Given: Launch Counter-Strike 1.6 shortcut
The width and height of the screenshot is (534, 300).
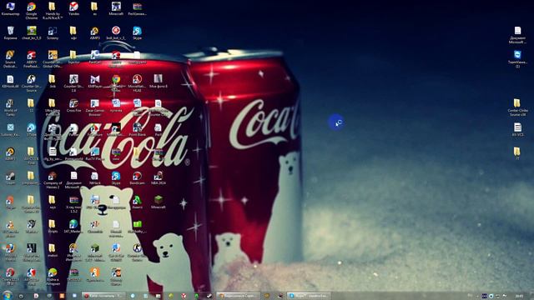Looking at the screenshot, I should point(73,83).
